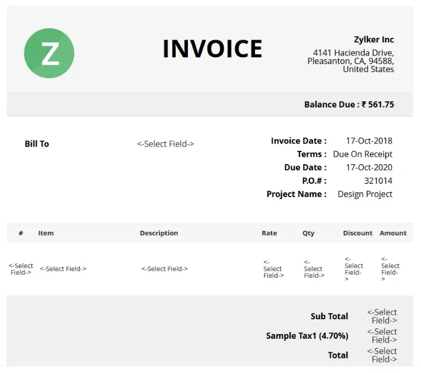Select the INVOICE title heading
The image size is (421, 373).
[x=212, y=49]
